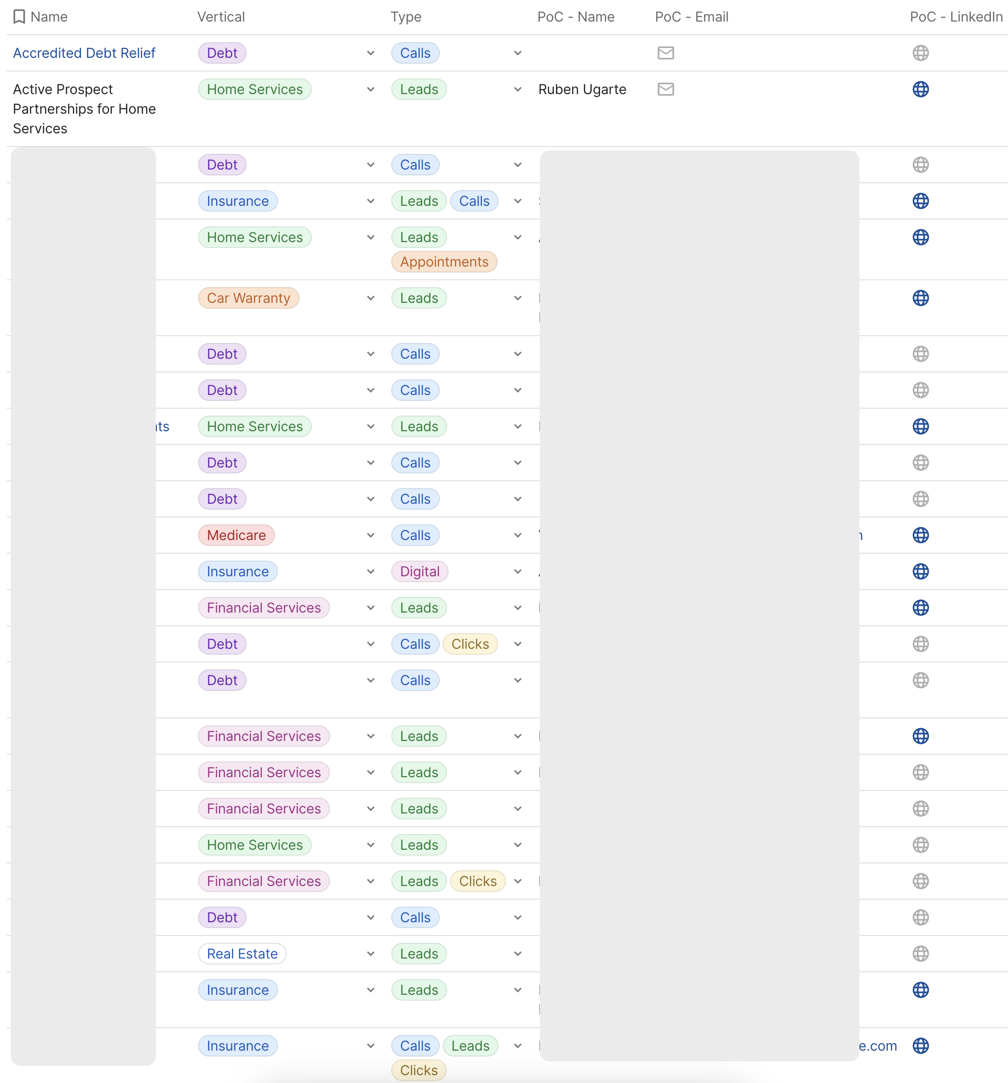Open the LinkedIn globe in Real Estate row
1008x1083 pixels.
[x=920, y=953]
